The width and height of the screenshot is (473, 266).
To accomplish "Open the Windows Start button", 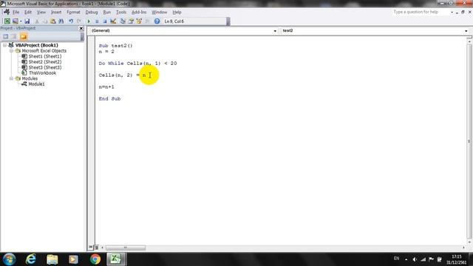I will [9, 259].
